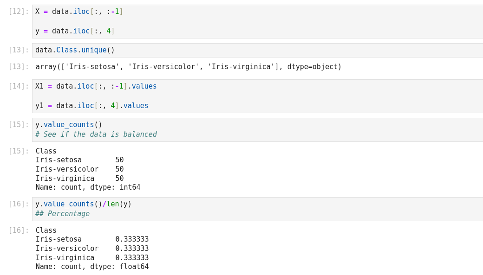Image resolution: width=483 pixels, height=275 pixels.
Task: Click the [16] output prompt beside percentages
Action: click(19, 230)
